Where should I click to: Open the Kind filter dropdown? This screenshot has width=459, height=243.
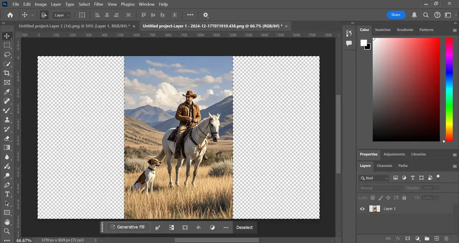pos(374,178)
